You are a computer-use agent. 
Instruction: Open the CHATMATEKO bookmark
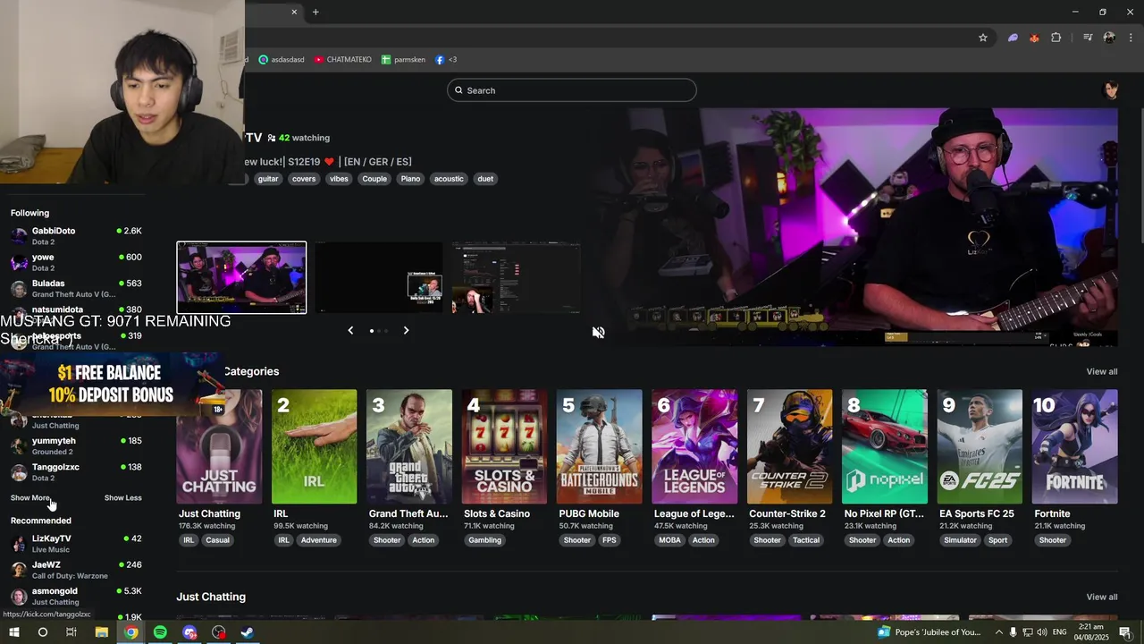342,59
